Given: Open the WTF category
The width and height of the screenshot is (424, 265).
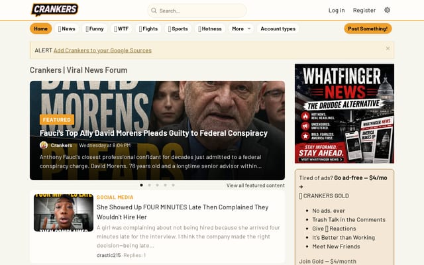Looking at the screenshot, I should (121, 28).
